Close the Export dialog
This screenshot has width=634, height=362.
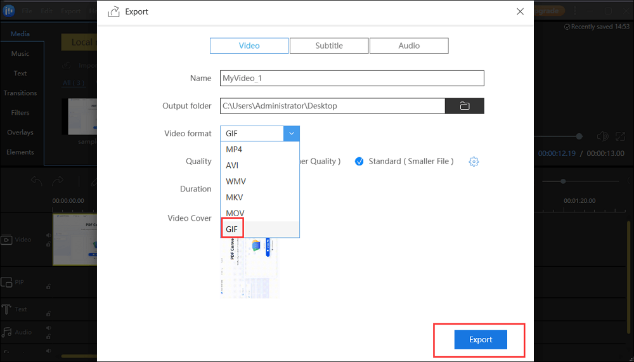(x=520, y=11)
